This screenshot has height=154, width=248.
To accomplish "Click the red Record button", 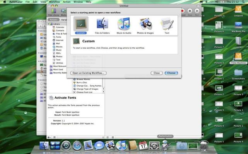I will [x=183, y=12].
